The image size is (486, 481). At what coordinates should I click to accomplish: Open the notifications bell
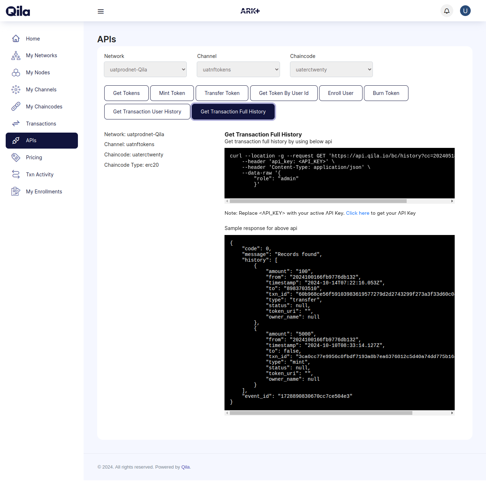[447, 11]
